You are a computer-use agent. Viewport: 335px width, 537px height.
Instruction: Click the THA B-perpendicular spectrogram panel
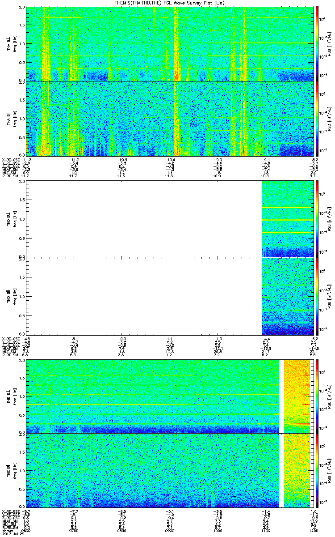(x=169, y=43)
